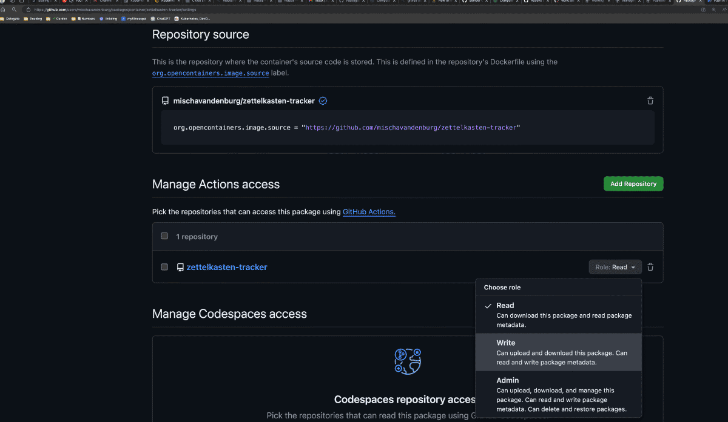Open the Delegate bookmark folder
The image size is (728, 422).
(x=10, y=19)
